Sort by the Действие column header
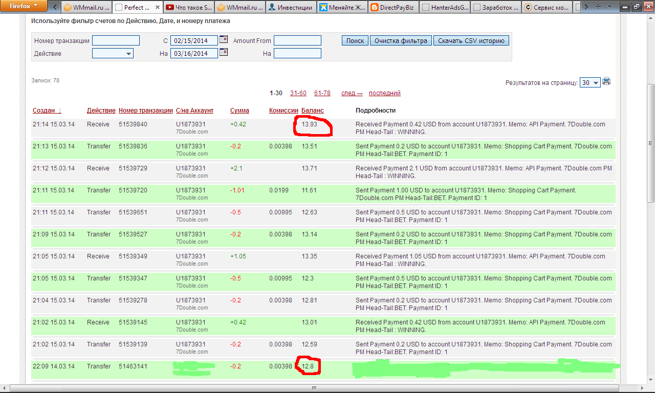This screenshot has height=393, width=655. point(101,111)
